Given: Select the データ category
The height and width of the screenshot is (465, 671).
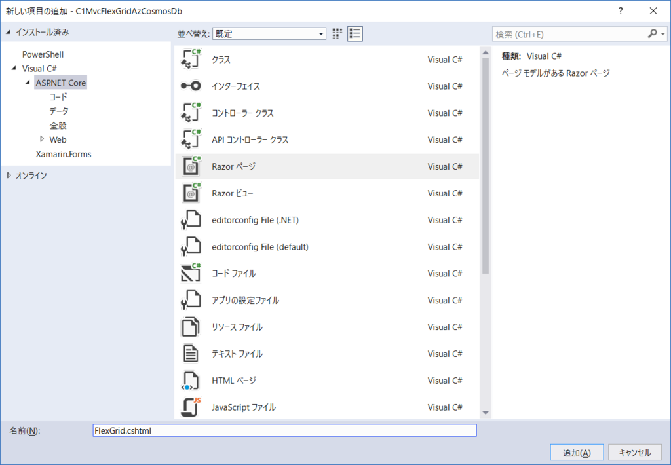Looking at the screenshot, I should pyautogui.click(x=58, y=111).
